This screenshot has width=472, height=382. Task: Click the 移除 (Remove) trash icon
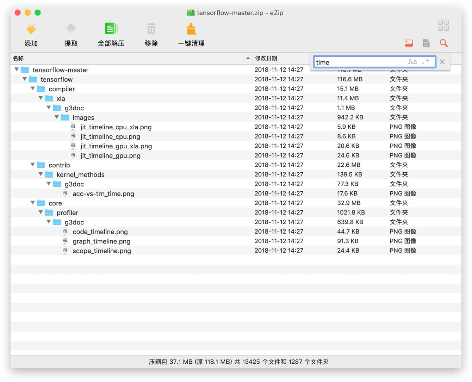pyautogui.click(x=151, y=29)
